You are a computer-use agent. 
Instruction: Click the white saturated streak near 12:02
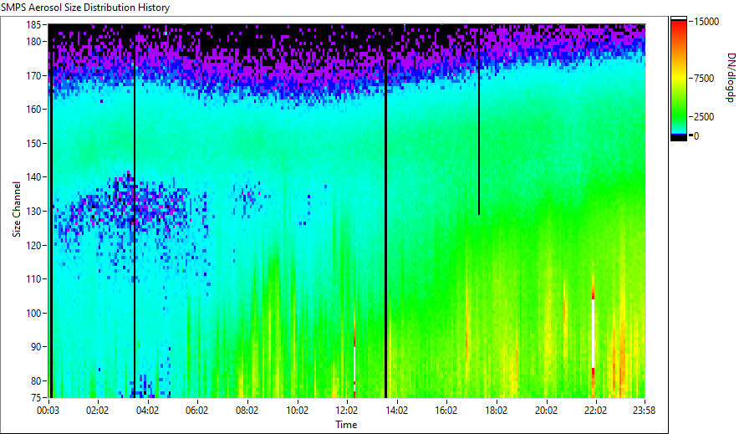click(x=354, y=365)
